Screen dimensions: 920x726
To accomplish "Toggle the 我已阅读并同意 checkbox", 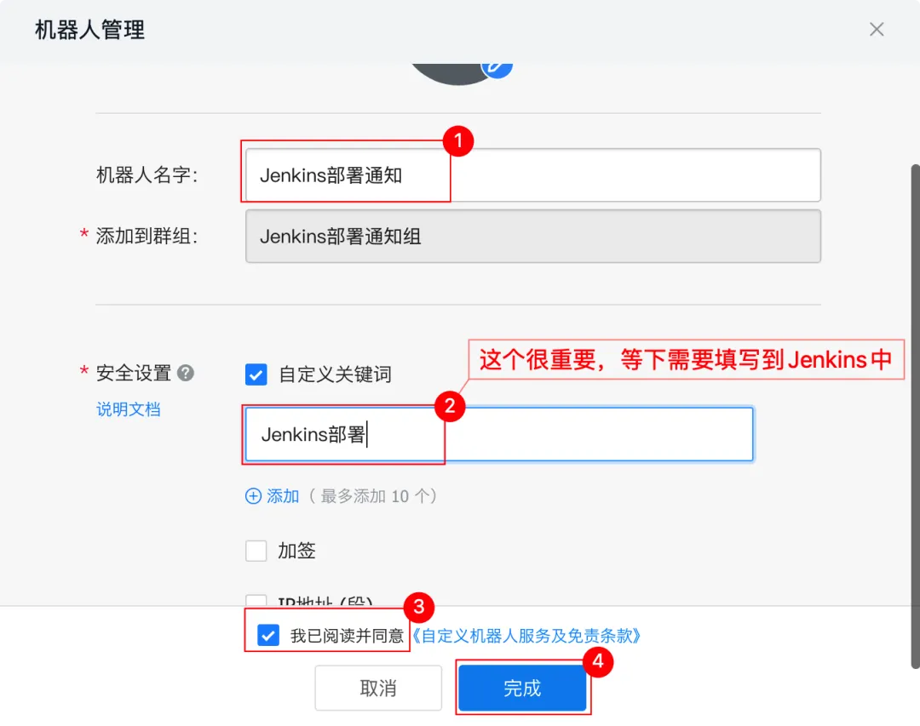I will pos(268,635).
